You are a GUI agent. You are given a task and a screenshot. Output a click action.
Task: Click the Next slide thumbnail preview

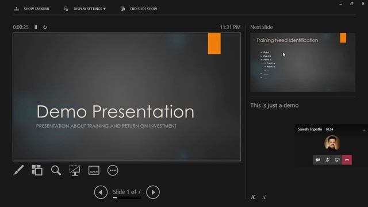(x=303, y=62)
